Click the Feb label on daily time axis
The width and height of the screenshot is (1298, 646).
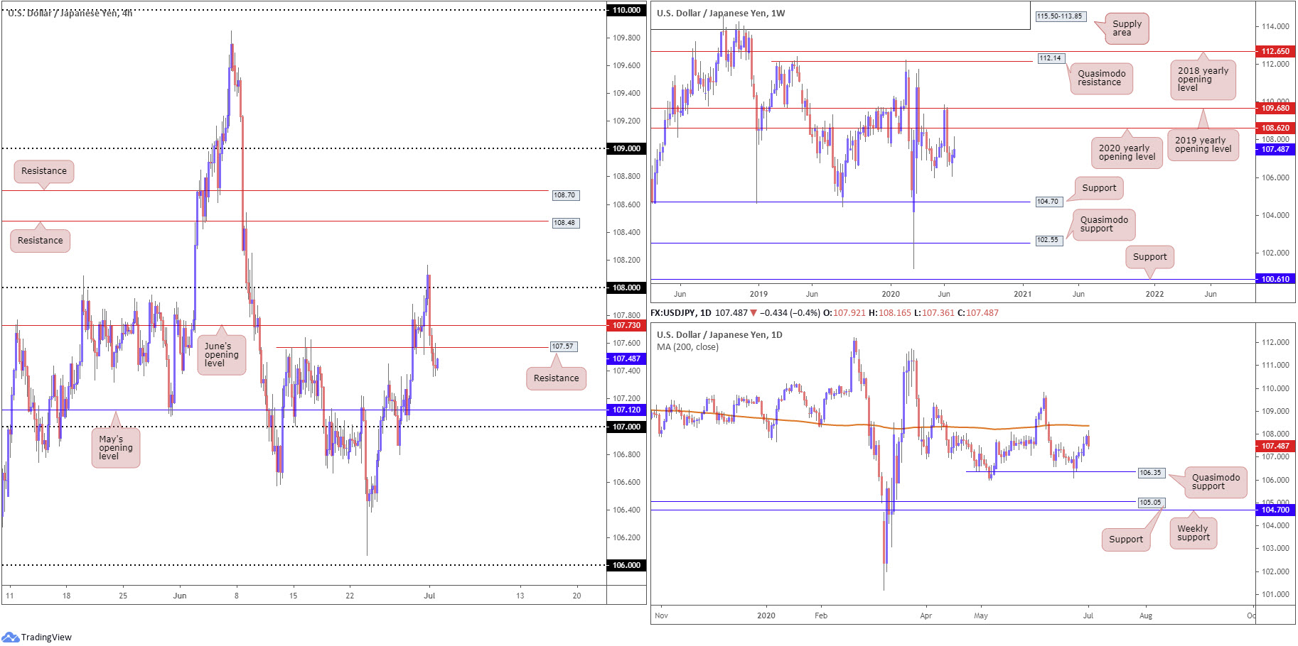click(x=821, y=615)
